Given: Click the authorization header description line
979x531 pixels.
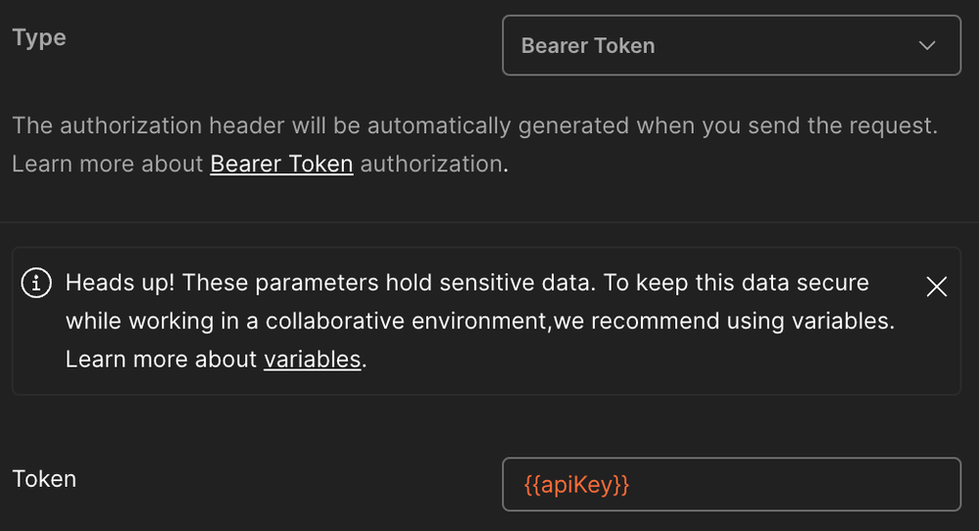Looking at the screenshot, I should (x=474, y=126).
